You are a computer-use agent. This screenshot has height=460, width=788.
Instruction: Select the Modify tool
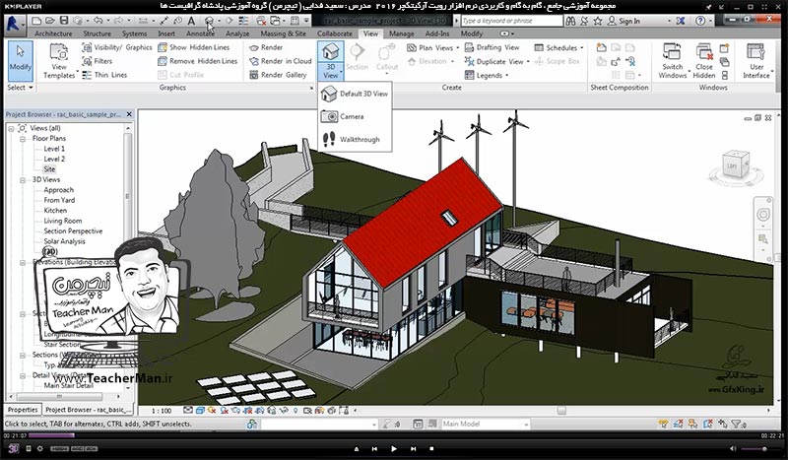[x=20, y=61]
